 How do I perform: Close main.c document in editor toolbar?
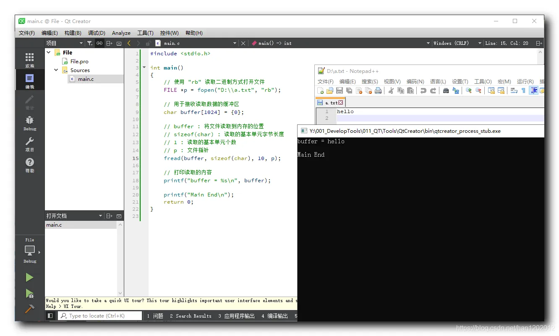pos(243,43)
